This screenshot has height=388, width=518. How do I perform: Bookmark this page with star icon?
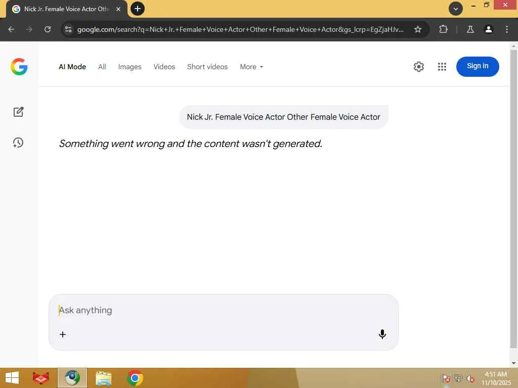[418, 29]
